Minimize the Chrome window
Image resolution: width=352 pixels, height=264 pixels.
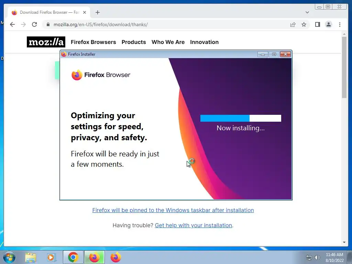319,7
